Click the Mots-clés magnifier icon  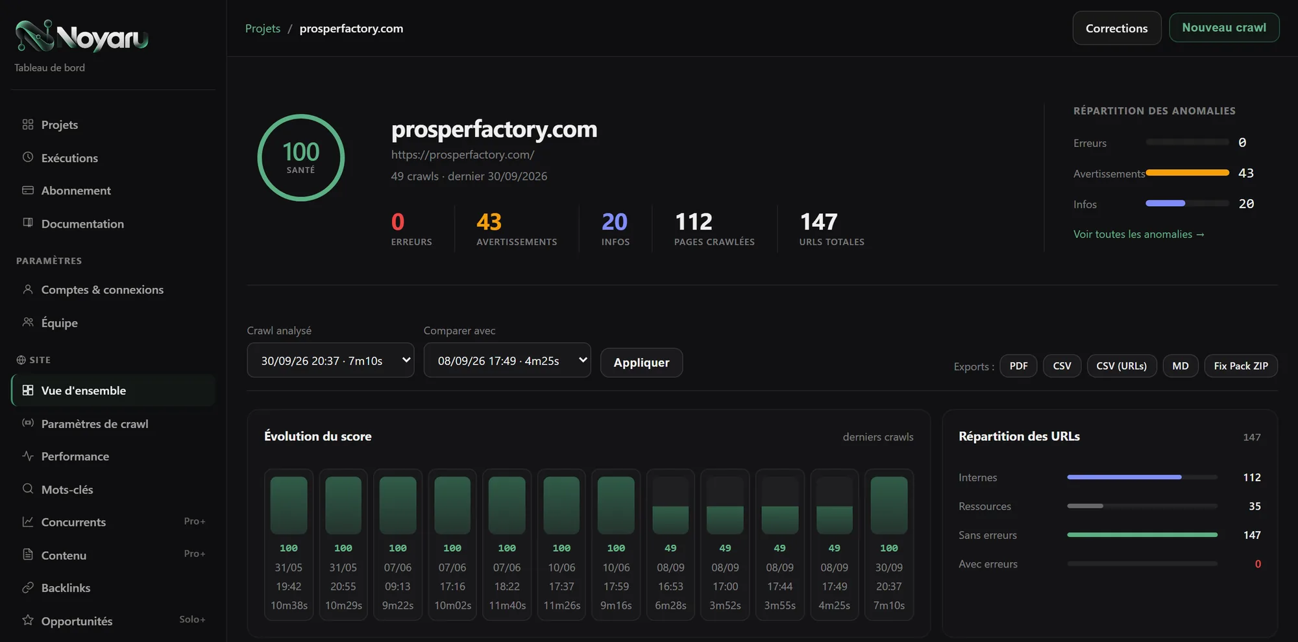point(28,489)
